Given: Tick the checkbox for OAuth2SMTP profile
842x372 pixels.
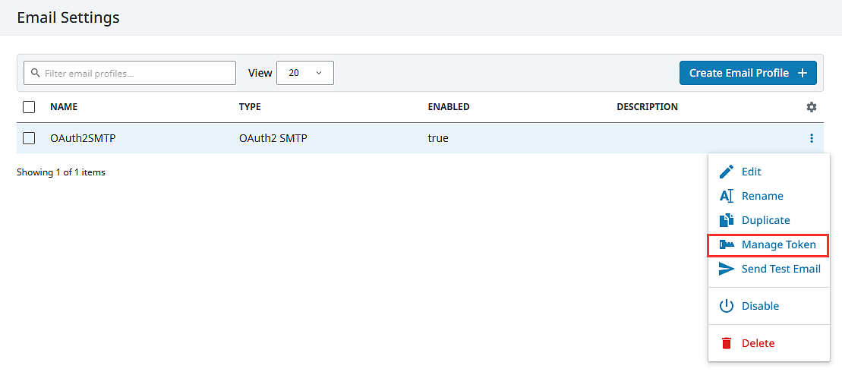Looking at the screenshot, I should click(29, 138).
